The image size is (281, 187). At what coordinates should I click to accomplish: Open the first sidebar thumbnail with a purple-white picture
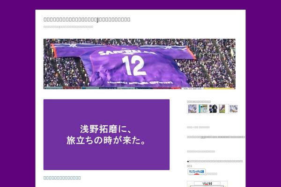[192, 109]
